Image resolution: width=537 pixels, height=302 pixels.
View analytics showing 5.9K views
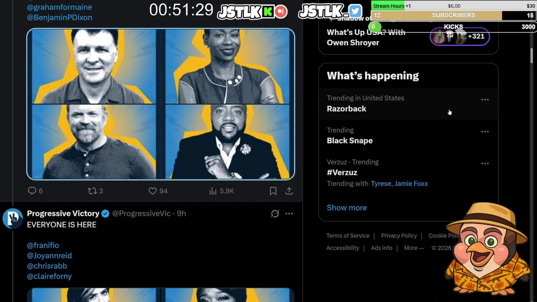[x=222, y=191]
